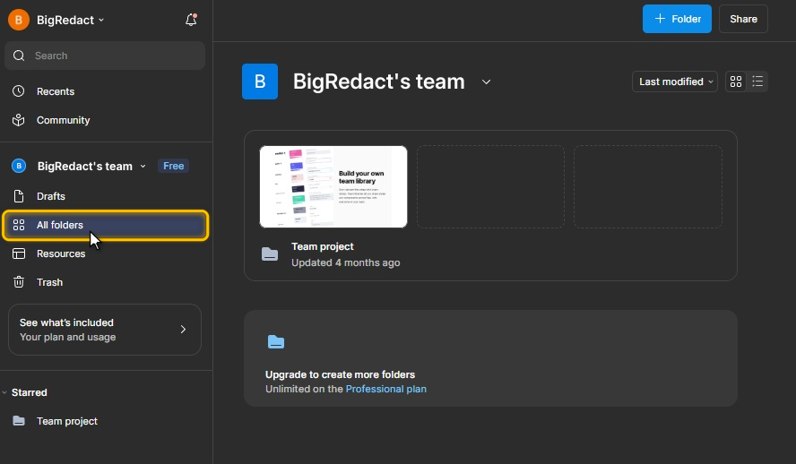
Task: Click the main BigRedact's team heading
Action: (378, 82)
